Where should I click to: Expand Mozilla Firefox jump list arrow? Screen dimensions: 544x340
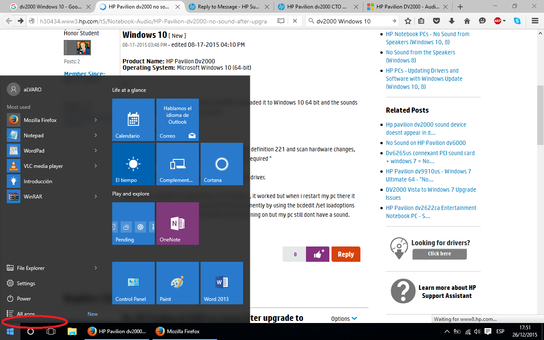click(96, 120)
